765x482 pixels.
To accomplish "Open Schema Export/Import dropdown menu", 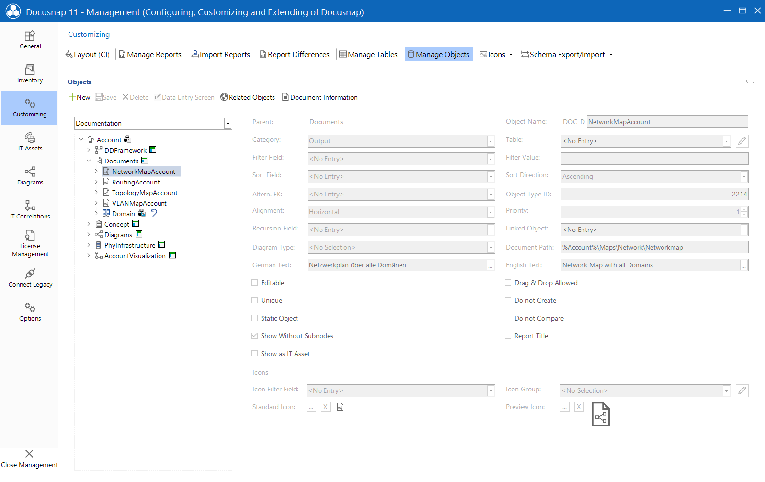I will pos(567,55).
